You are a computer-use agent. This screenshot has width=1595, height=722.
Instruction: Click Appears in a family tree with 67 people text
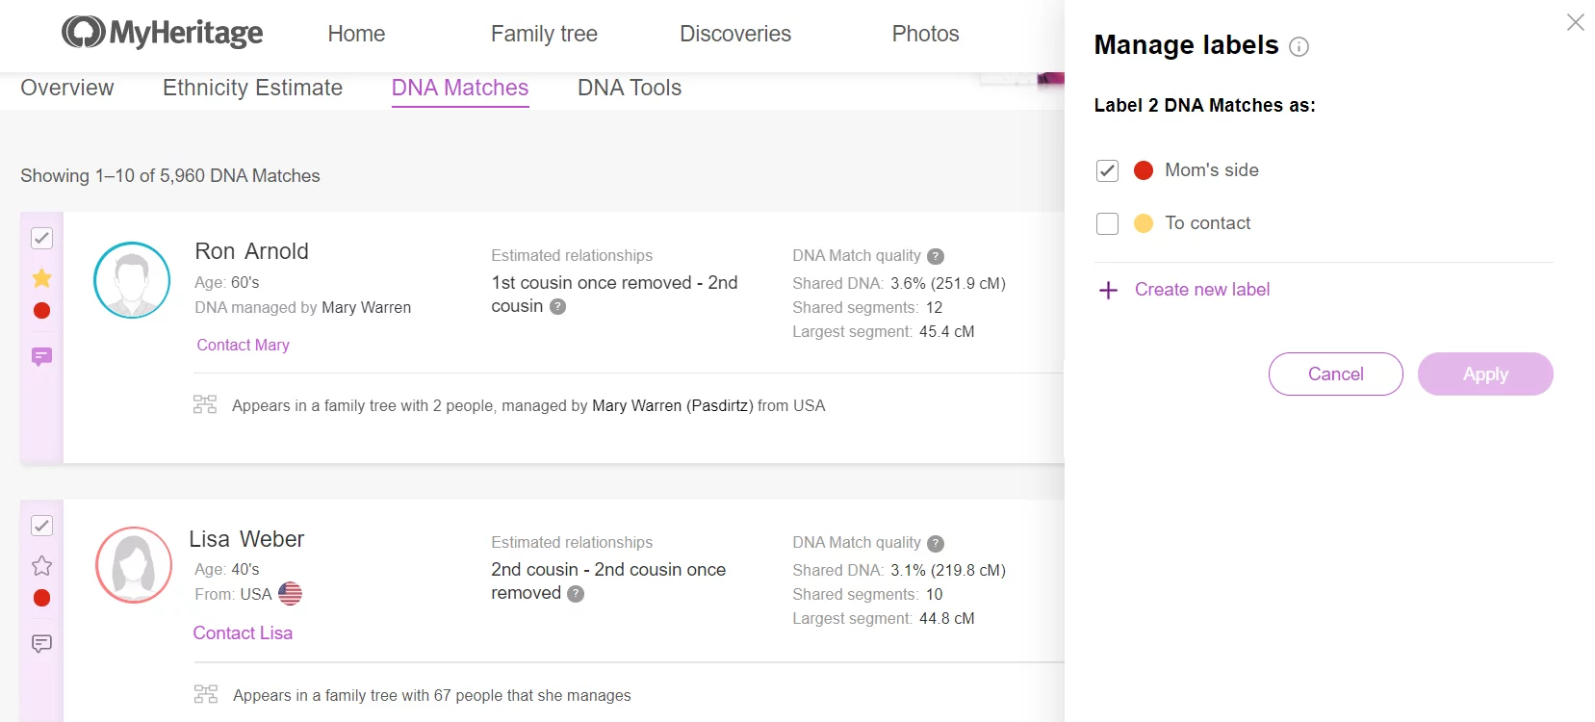[432, 695]
